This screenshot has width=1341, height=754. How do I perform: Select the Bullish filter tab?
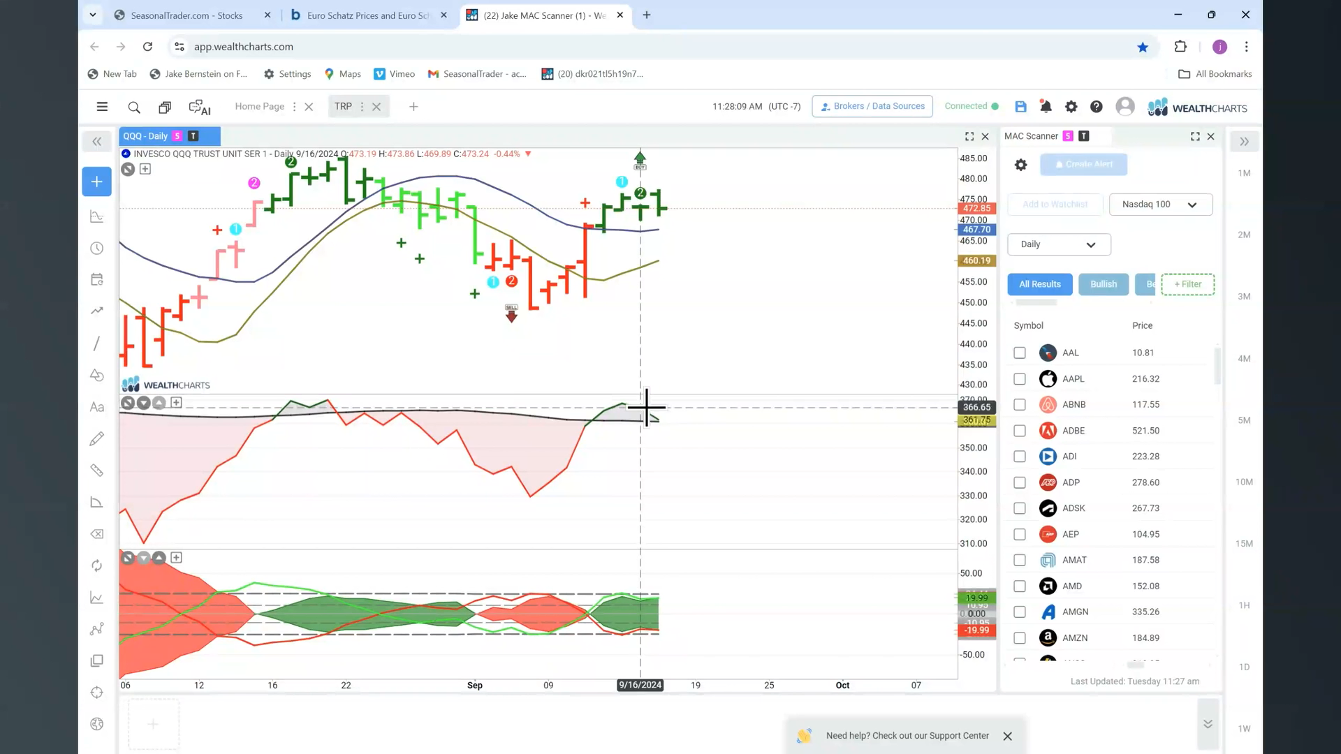click(x=1104, y=284)
